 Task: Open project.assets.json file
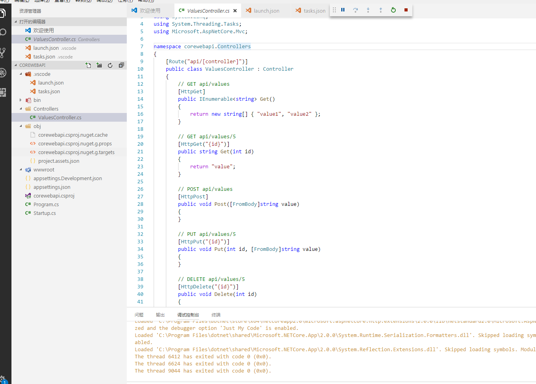pyautogui.click(x=69, y=161)
